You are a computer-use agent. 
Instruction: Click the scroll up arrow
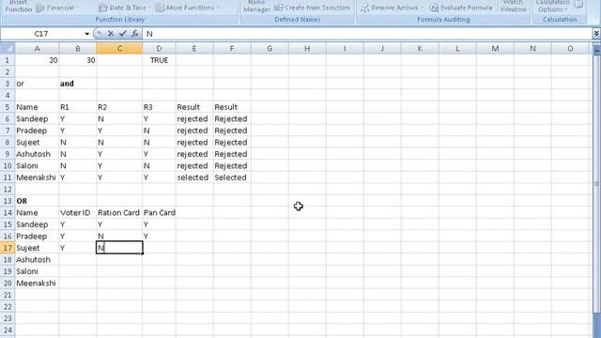coord(597,50)
